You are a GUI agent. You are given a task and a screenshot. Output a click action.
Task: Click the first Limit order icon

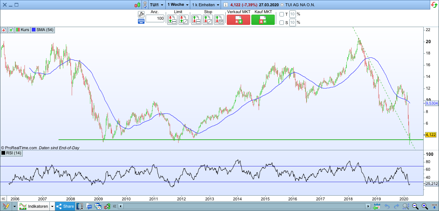[x=172, y=20]
